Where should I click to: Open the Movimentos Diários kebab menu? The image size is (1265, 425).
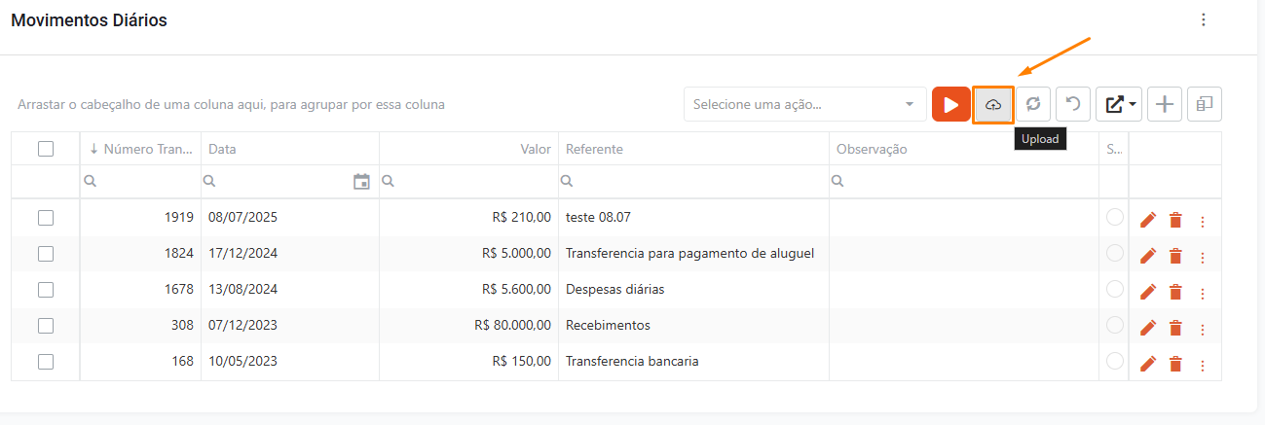tap(1204, 20)
